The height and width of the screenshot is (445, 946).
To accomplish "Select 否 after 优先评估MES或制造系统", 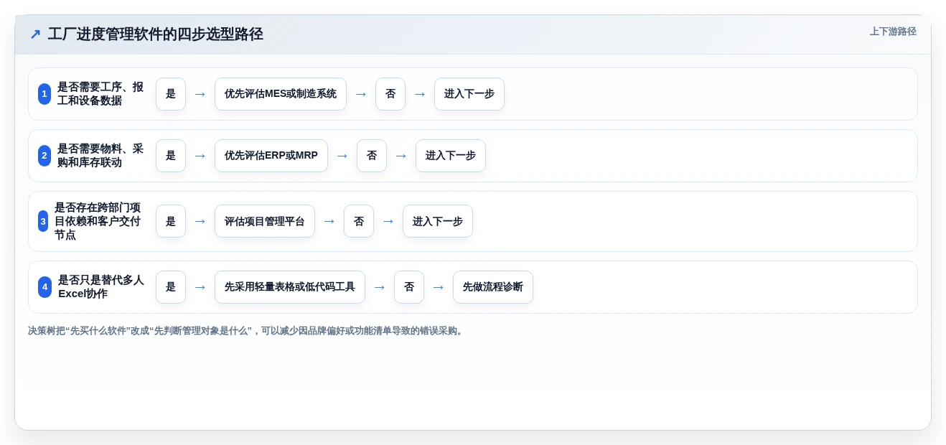I will coord(390,94).
